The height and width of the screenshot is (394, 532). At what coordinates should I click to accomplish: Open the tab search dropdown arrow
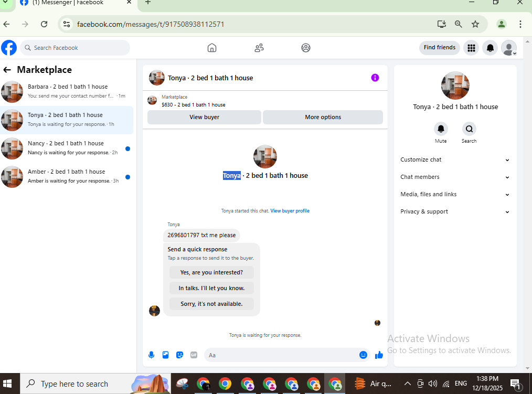click(5, 3)
